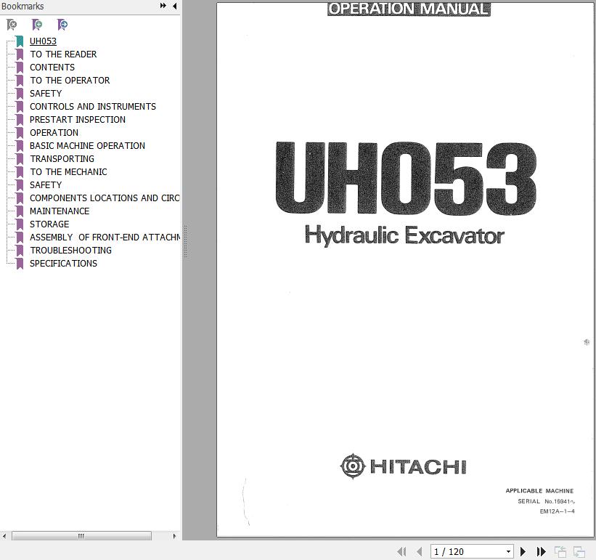
Task: Open BASIC MACHINE OPERATION bookmark
Action: tap(87, 145)
